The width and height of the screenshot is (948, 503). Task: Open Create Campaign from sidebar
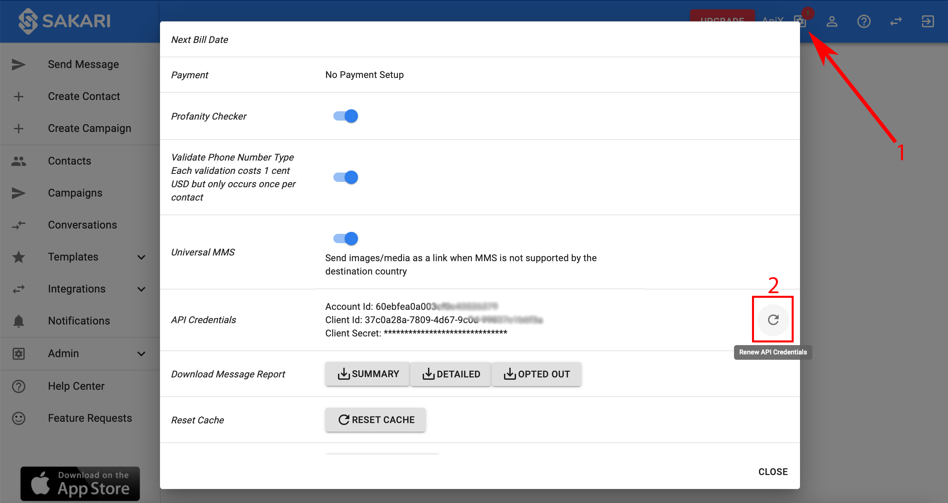80,128
